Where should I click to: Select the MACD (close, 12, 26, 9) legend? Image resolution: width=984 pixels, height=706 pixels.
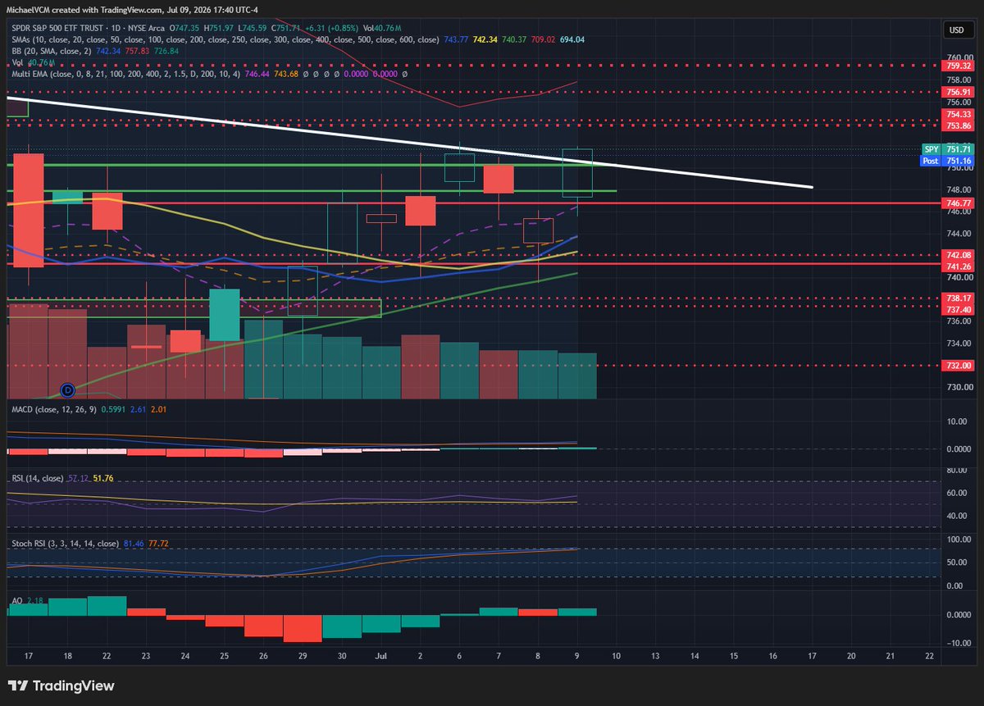click(x=56, y=408)
